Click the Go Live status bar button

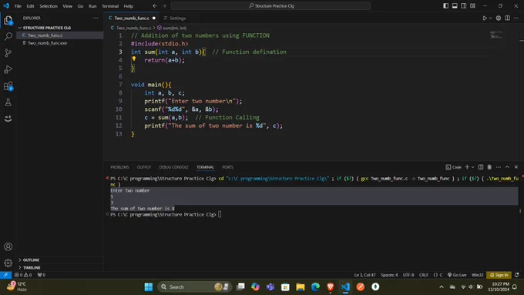457,275
